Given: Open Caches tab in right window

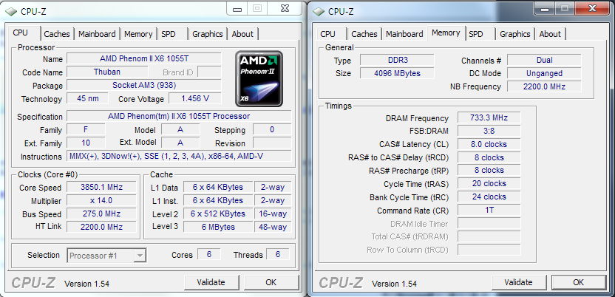Looking at the screenshot, I should pos(364,34).
